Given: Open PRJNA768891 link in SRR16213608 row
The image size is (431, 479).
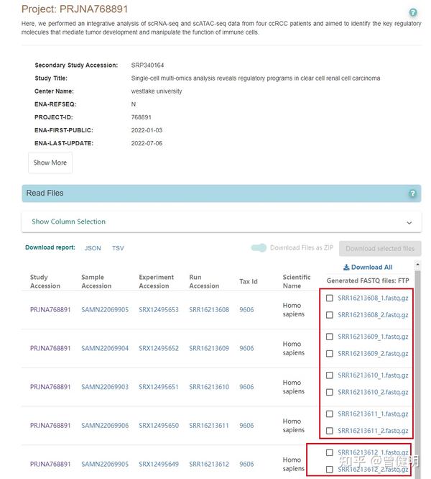Looking at the screenshot, I should (50, 310).
